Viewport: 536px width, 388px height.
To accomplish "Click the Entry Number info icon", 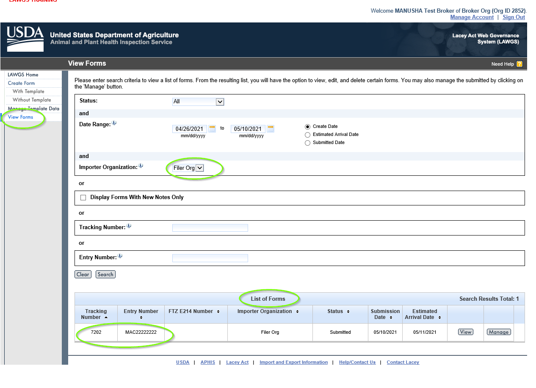I will pyautogui.click(x=120, y=256).
